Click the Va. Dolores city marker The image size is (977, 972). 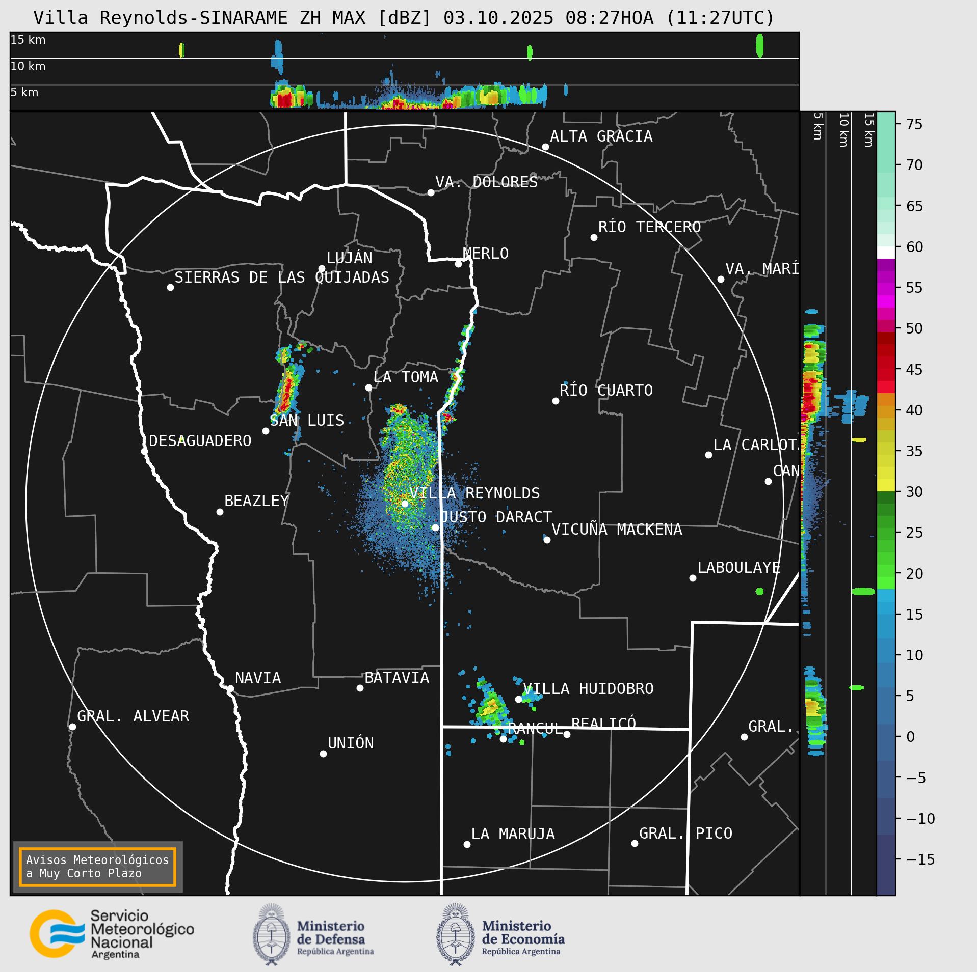[431, 192]
